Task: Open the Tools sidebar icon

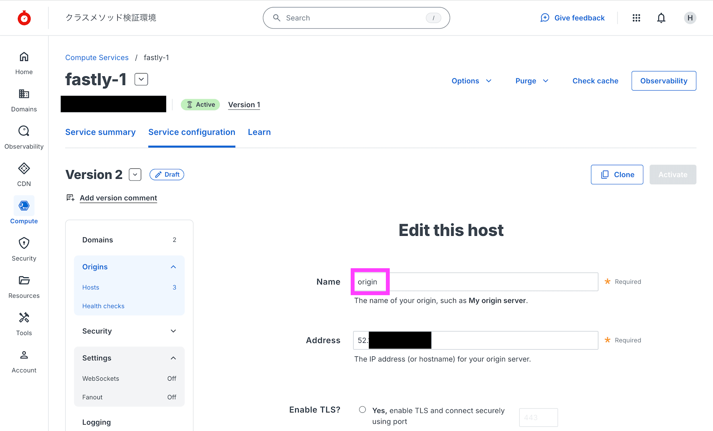Action: click(24, 318)
